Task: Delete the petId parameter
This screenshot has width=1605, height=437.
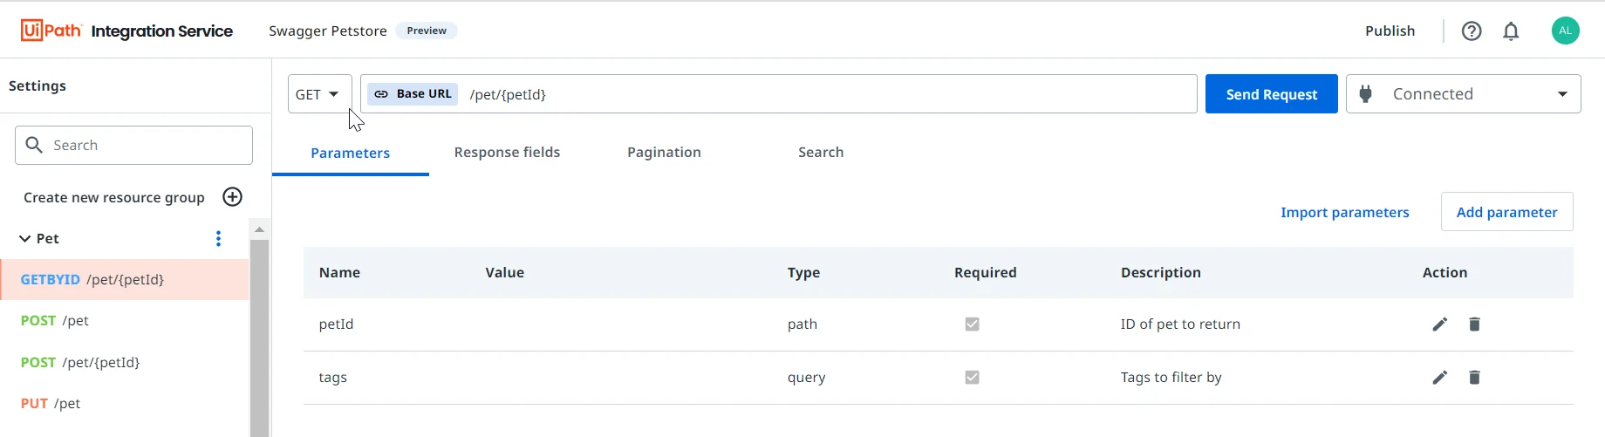Action: (1474, 324)
